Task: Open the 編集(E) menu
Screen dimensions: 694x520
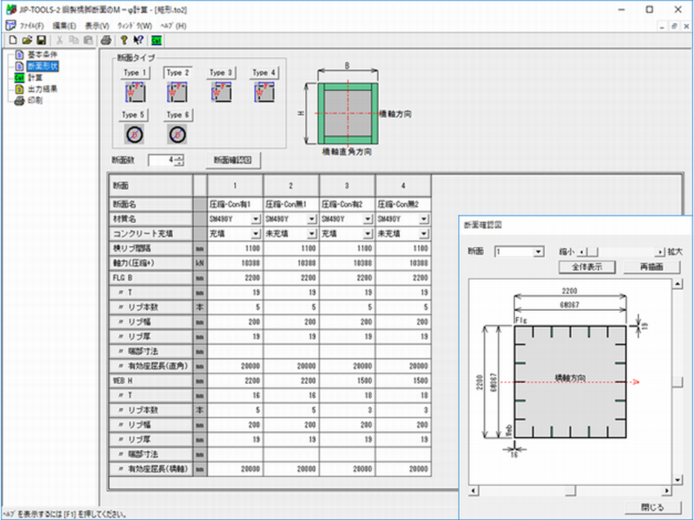Action: (64, 25)
